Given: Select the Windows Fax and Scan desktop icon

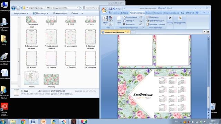Looking at the screenshot, I should coord(4,59).
